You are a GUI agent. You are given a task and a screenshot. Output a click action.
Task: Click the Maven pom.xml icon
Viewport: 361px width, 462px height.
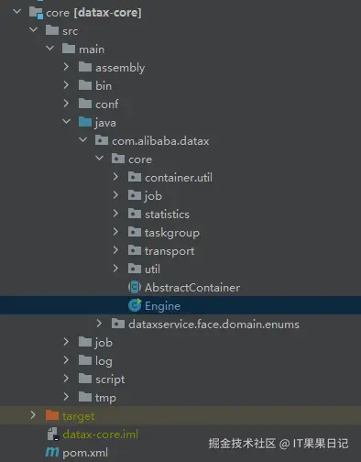pyautogui.click(x=52, y=452)
